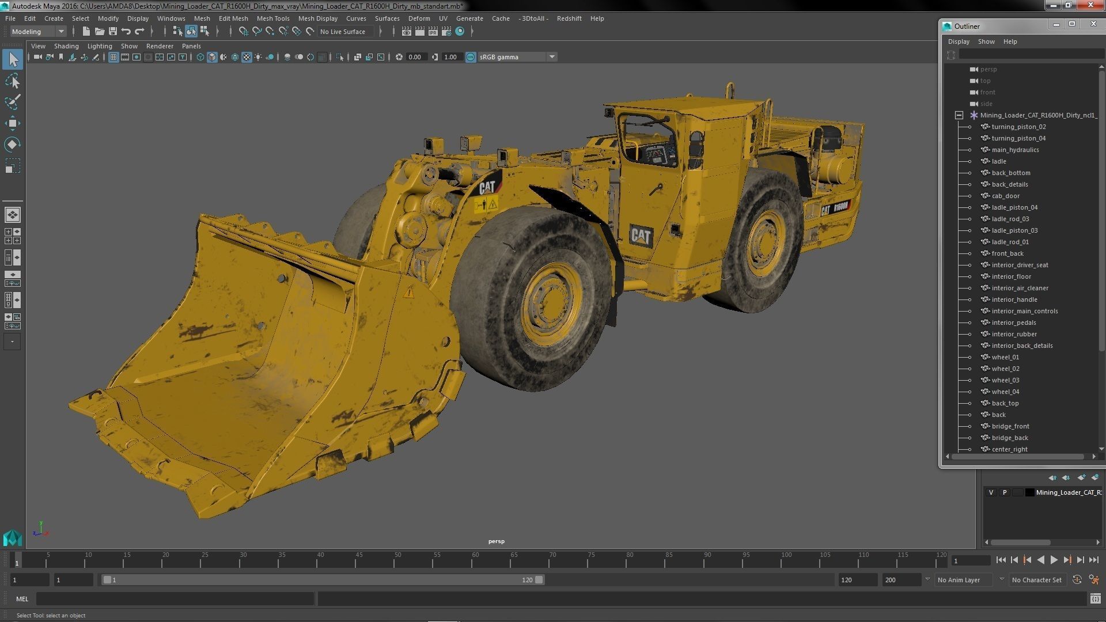Toggle auto keyframe icon
The image size is (1106, 622).
click(1077, 580)
